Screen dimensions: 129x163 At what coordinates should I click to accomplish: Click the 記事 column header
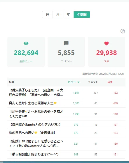pos(11,82)
